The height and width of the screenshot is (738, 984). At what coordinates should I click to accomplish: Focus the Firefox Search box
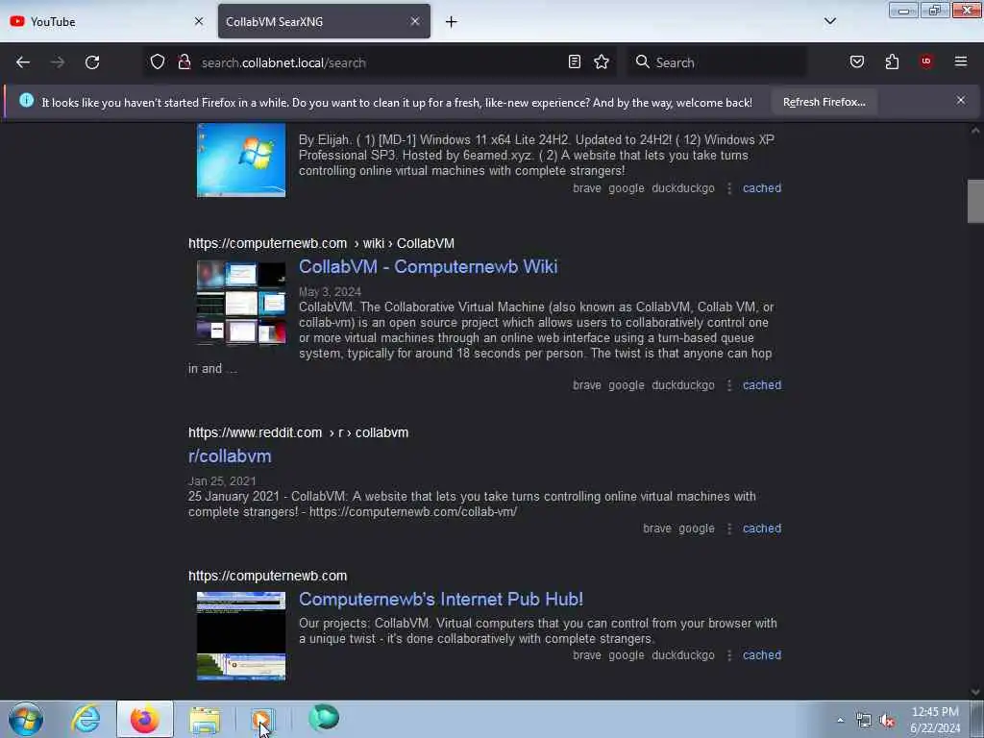pos(717,62)
